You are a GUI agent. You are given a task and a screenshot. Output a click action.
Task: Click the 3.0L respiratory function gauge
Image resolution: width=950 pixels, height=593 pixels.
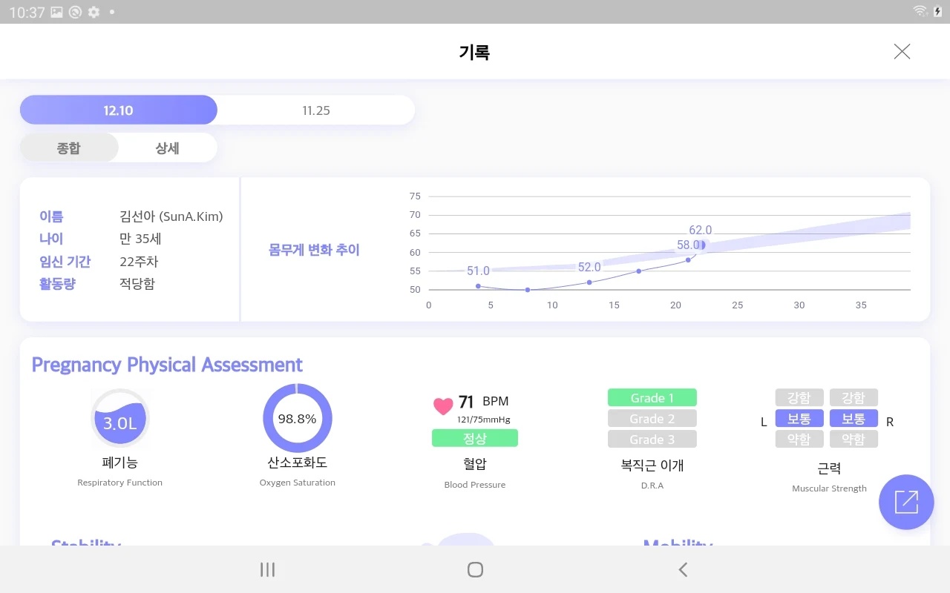coord(119,417)
